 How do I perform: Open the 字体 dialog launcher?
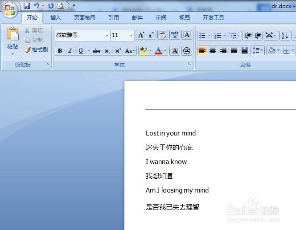190,64
